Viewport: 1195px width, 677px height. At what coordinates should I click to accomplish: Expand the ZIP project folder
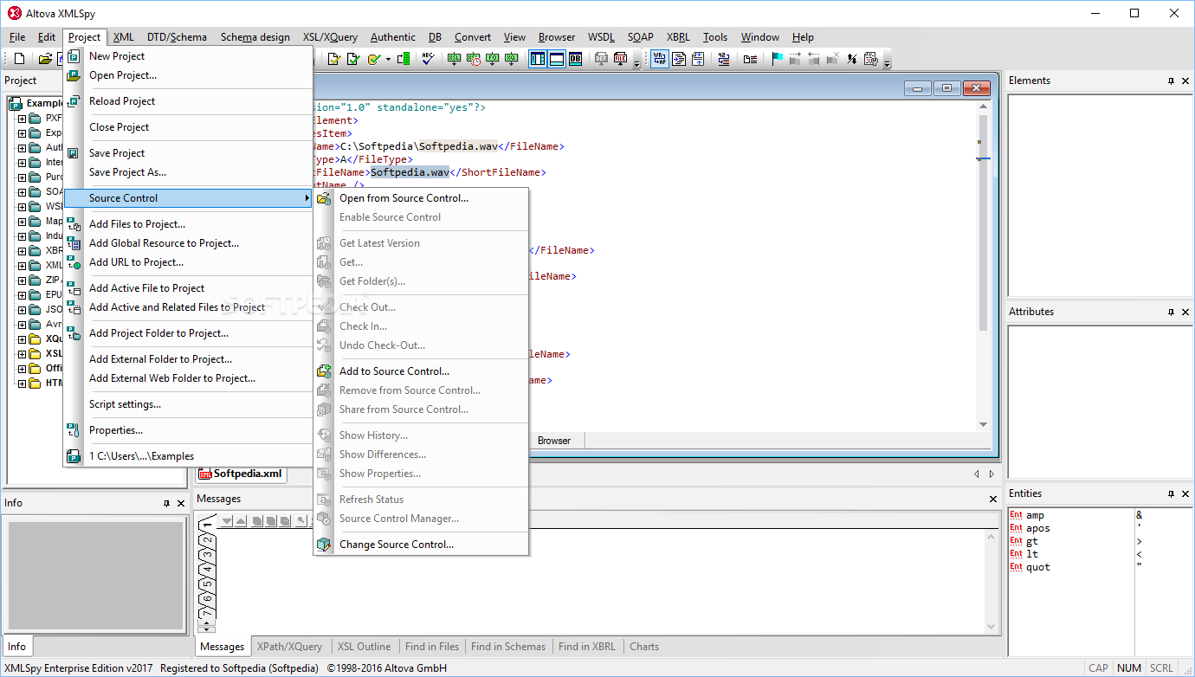23,280
